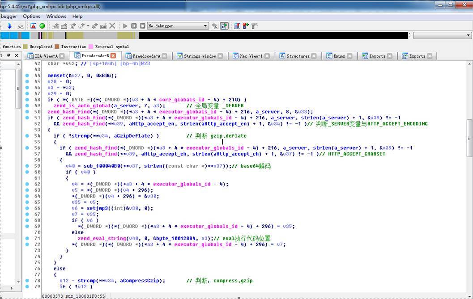Switch to the Structures tab

coord(298,56)
